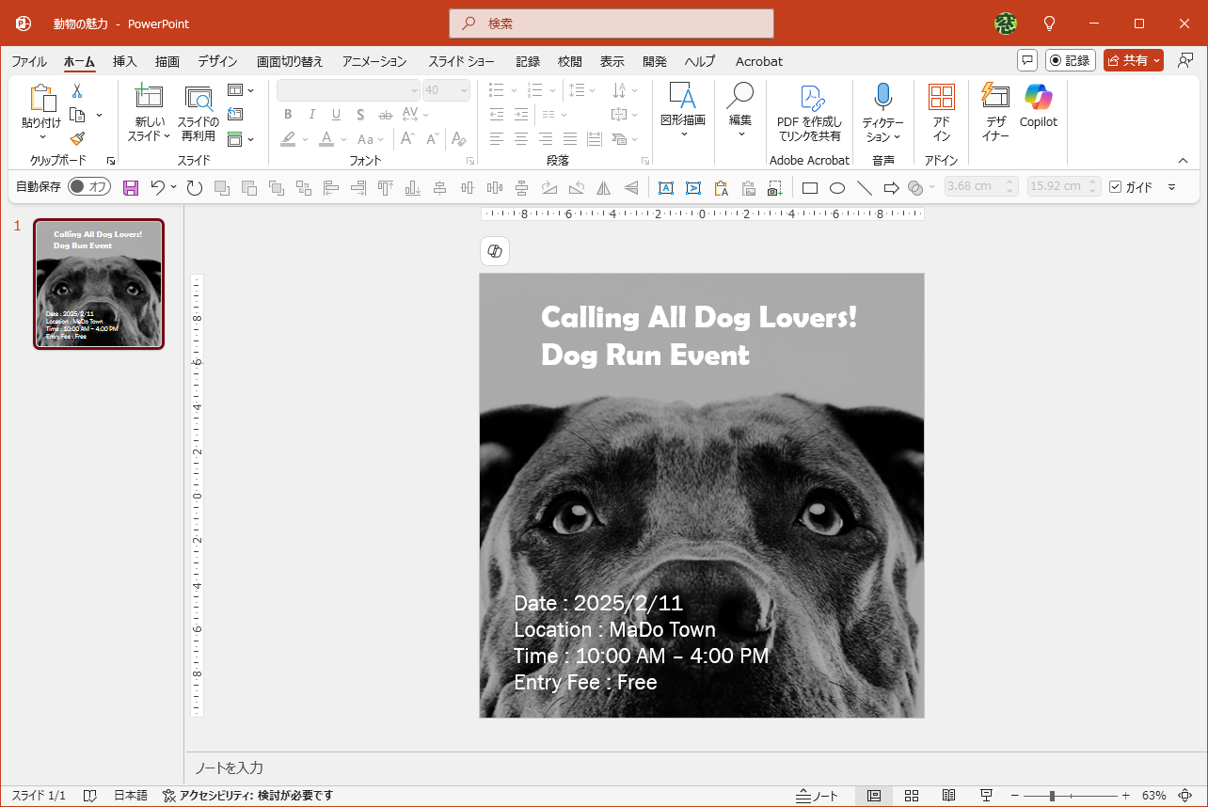Screen dimensions: 1208x807
Task: Select slide 1 thumbnail in the panel
Action: coord(99,284)
